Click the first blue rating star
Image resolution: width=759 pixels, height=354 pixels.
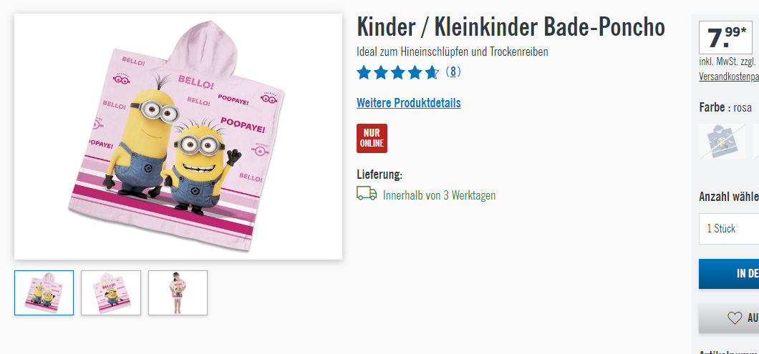click(x=364, y=73)
